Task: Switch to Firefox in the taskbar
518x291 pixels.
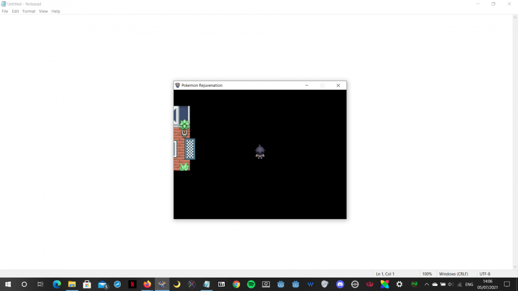Action: (x=147, y=284)
